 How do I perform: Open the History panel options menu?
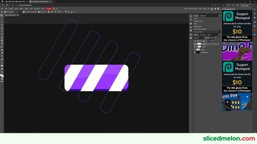[x=219, y=16]
